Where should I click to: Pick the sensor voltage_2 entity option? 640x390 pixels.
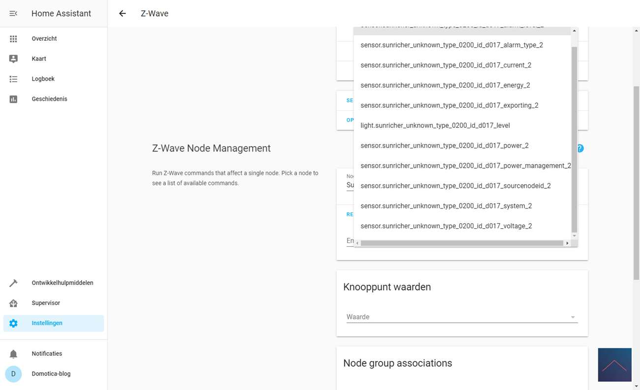coord(446,226)
